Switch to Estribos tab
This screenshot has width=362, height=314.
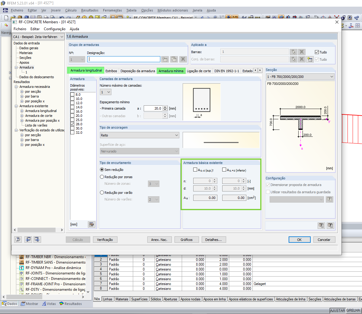click(x=111, y=71)
